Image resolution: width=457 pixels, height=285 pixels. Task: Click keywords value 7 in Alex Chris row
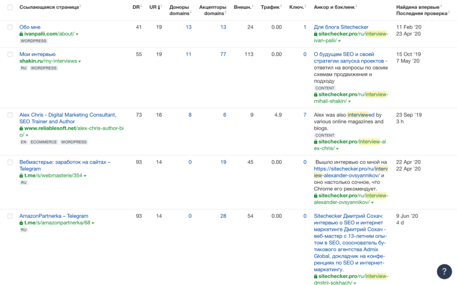[x=305, y=115]
